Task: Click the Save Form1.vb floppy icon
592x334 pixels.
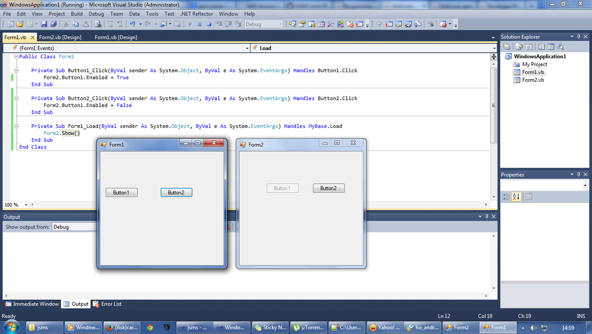Action: (x=44, y=24)
